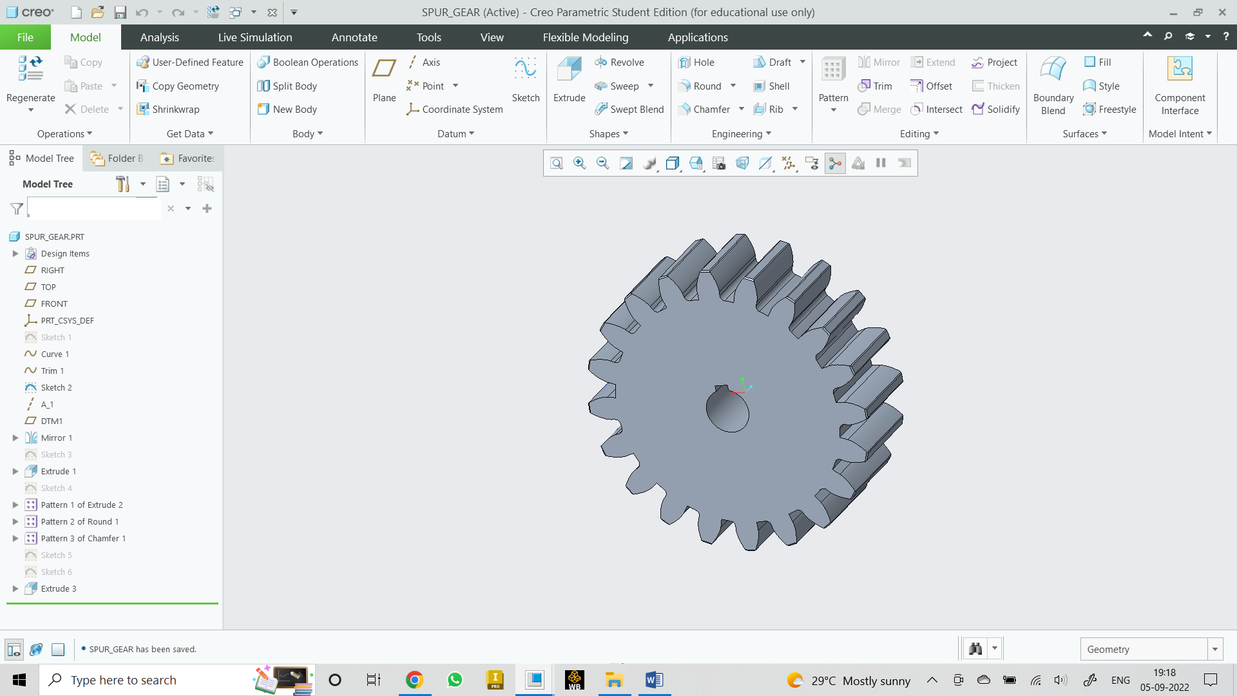1237x696 pixels.
Task: Open the View Manager icon
Action: point(719,163)
